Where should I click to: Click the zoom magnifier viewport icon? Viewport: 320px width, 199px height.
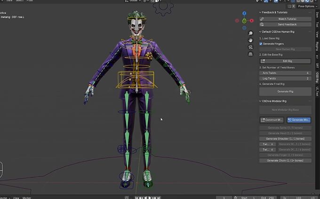coord(251,33)
